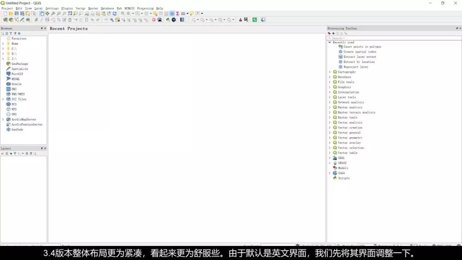Select Create spatial index algorithm
Viewport: 462px width, 260px height.
point(360,51)
